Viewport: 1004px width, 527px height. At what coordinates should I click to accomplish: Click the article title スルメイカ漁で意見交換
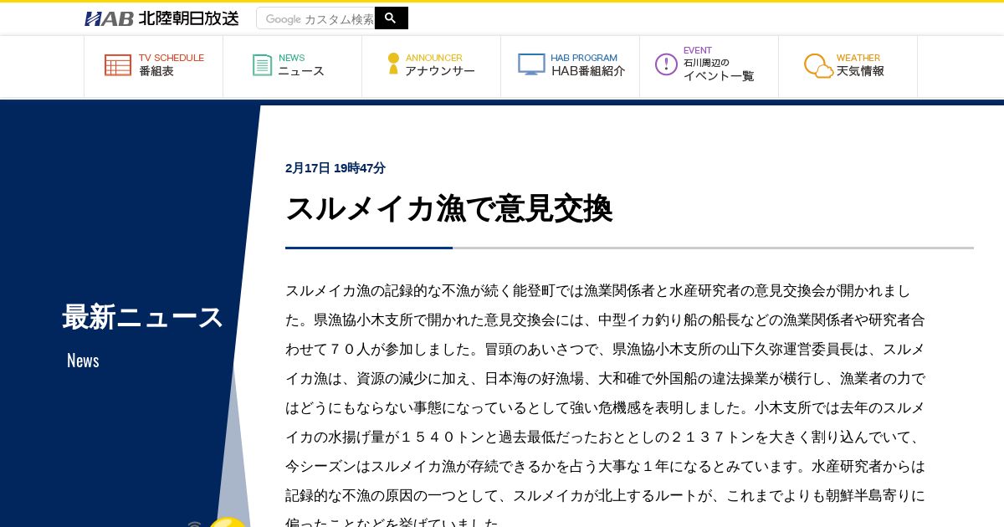[449, 208]
